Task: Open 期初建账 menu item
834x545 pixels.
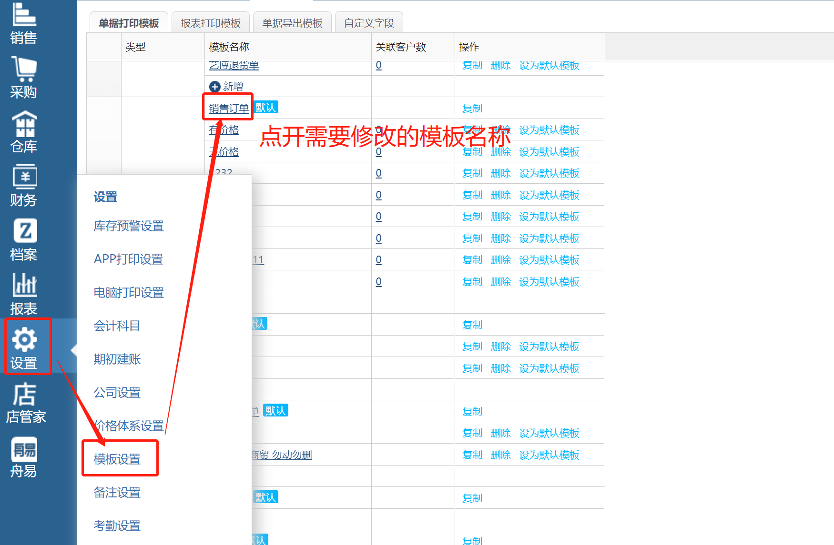Action: [117, 359]
